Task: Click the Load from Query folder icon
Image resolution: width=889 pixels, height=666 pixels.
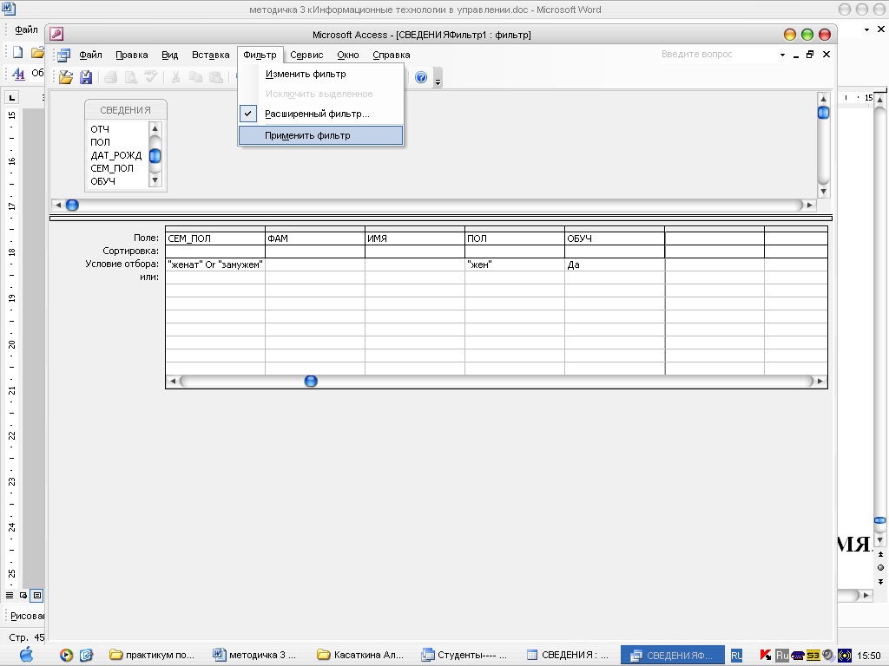Action: tap(66, 77)
